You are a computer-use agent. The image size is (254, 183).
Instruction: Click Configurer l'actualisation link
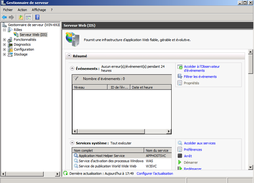pyautogui.click(x=154, y=173)
